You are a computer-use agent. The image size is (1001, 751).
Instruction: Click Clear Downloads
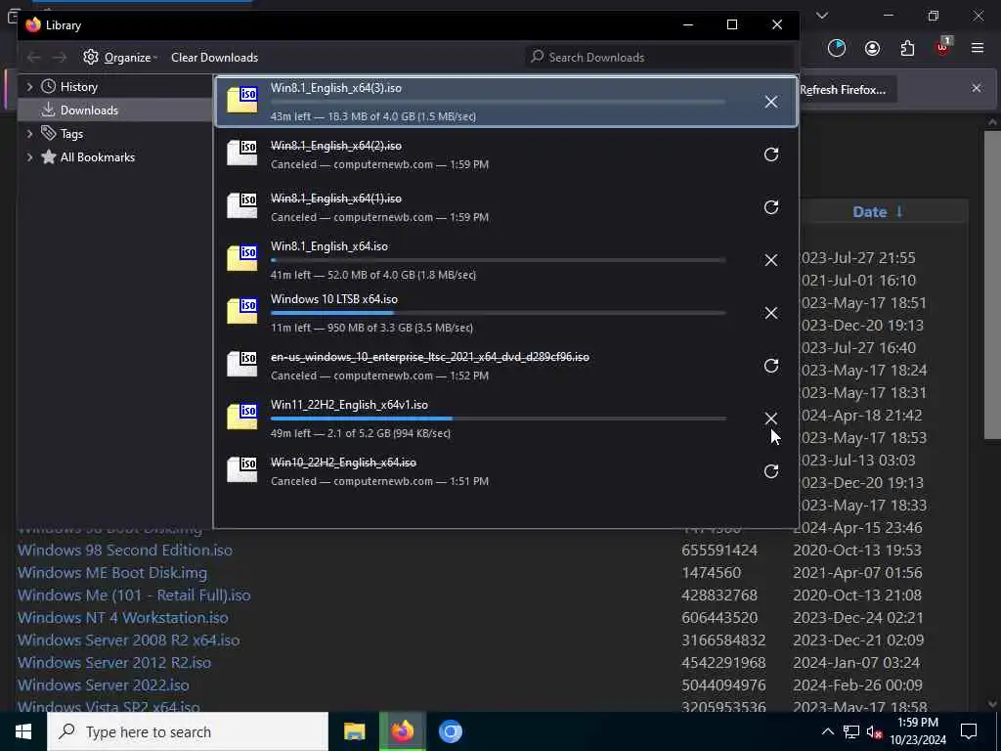tap(214, 58)
